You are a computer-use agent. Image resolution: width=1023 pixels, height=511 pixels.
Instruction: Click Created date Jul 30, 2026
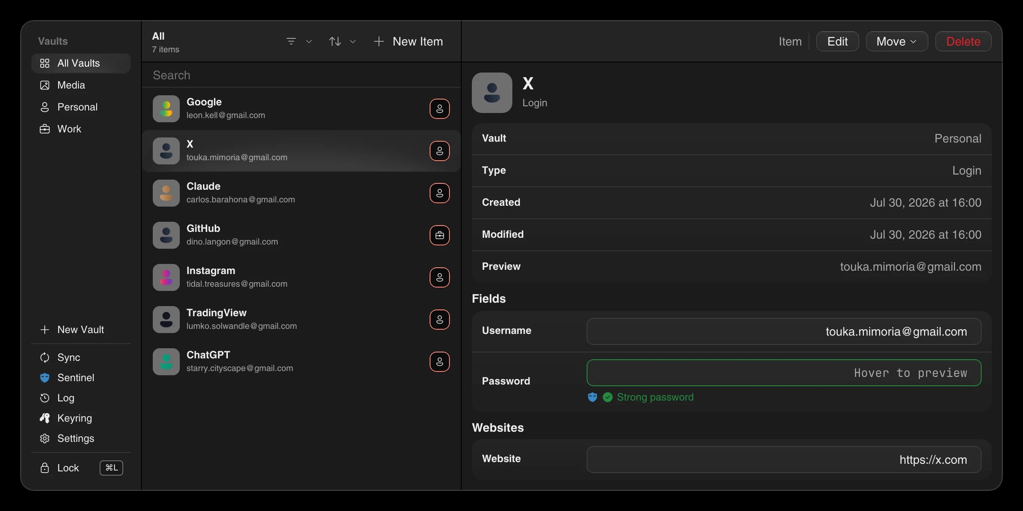pyautogui.click(x=926, y=202)
